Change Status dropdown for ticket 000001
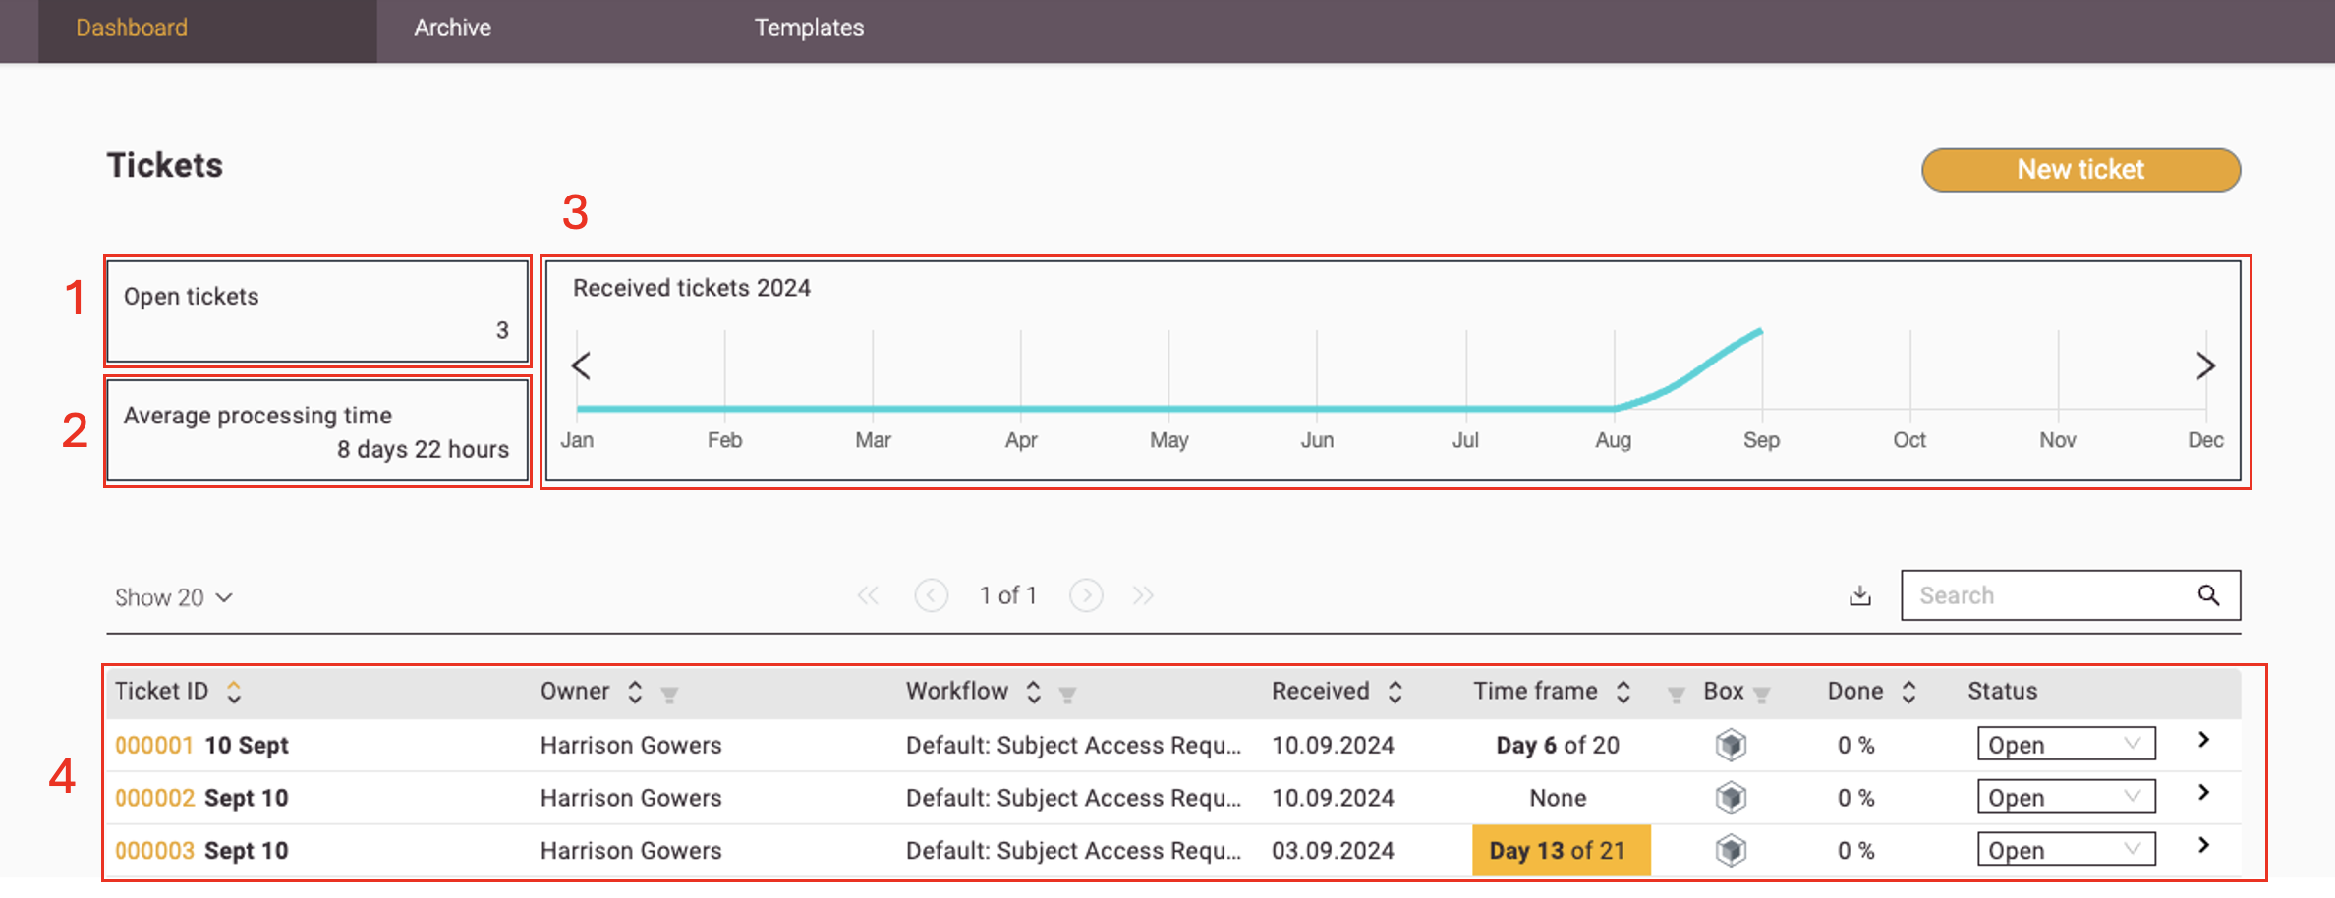Screen dimensions: 2335x898 pos(2066,744)
